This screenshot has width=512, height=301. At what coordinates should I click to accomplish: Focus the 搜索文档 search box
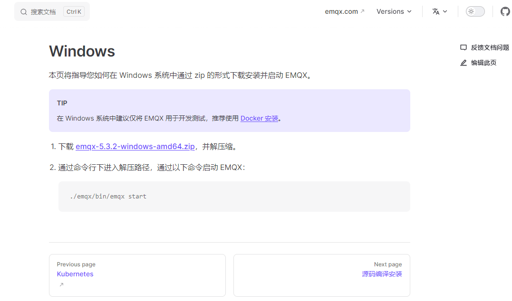[52, 12]
